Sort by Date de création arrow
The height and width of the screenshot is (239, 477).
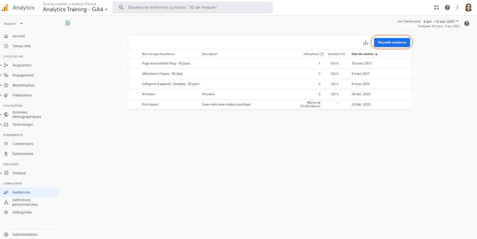[376, 54]
